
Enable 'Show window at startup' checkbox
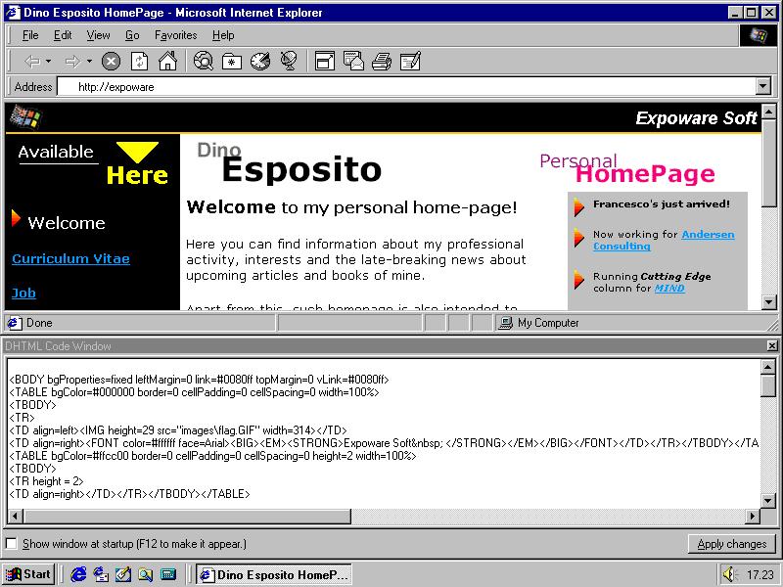12,544
